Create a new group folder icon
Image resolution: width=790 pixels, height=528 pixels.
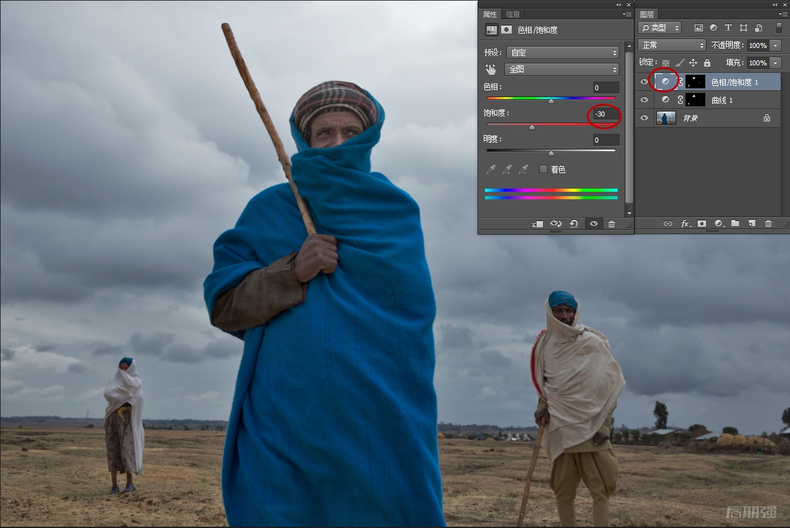[735, 224]
